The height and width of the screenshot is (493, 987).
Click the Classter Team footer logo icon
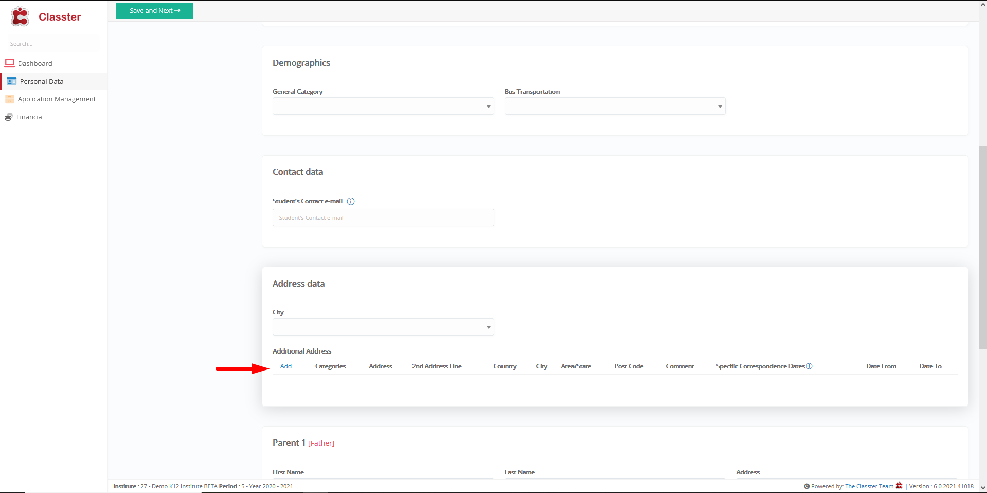899,486
